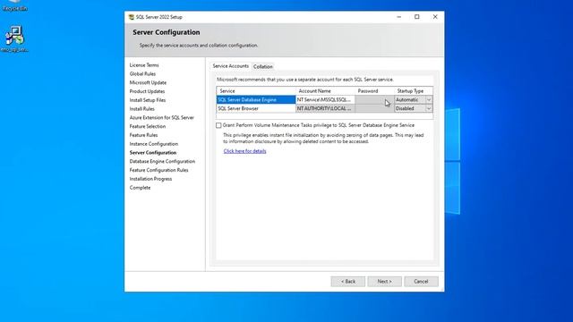Click the Password field for Database Engine

coord(374,99)
